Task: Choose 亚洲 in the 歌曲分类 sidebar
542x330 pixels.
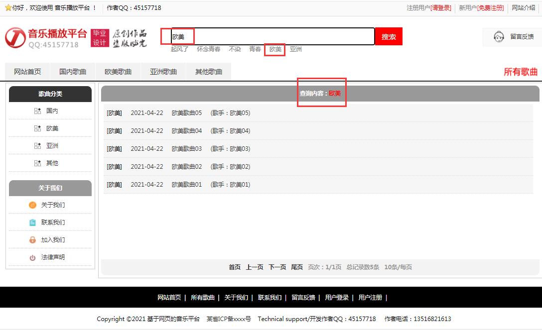Action: [52, 146]
